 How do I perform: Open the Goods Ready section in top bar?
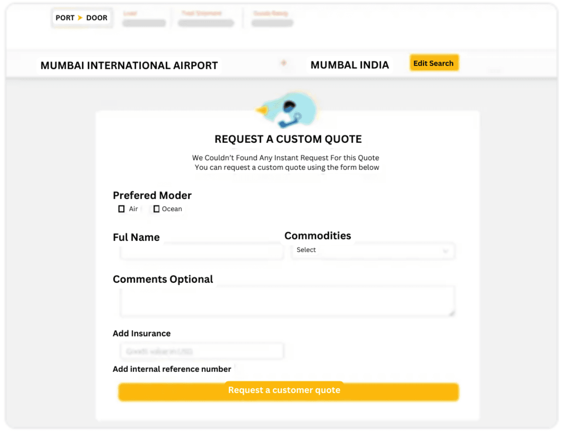click(x=272, y=19)
